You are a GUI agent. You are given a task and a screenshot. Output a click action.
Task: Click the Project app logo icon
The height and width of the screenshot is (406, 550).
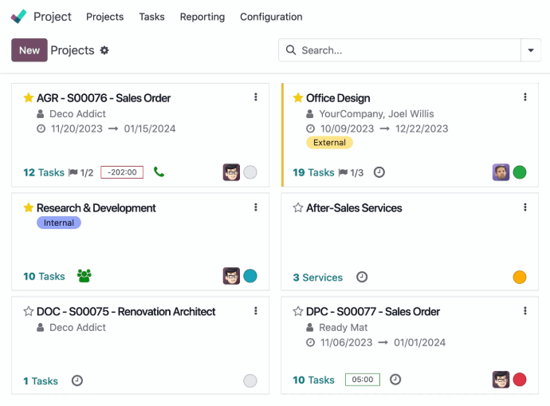[x=18, y=17]
